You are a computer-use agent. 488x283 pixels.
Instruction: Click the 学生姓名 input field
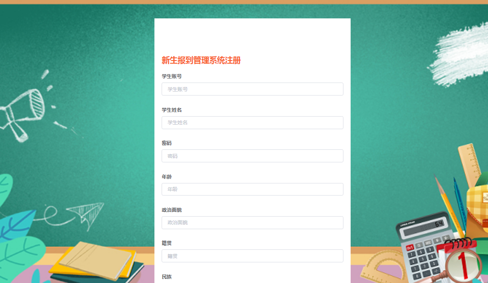click(251, 122)
